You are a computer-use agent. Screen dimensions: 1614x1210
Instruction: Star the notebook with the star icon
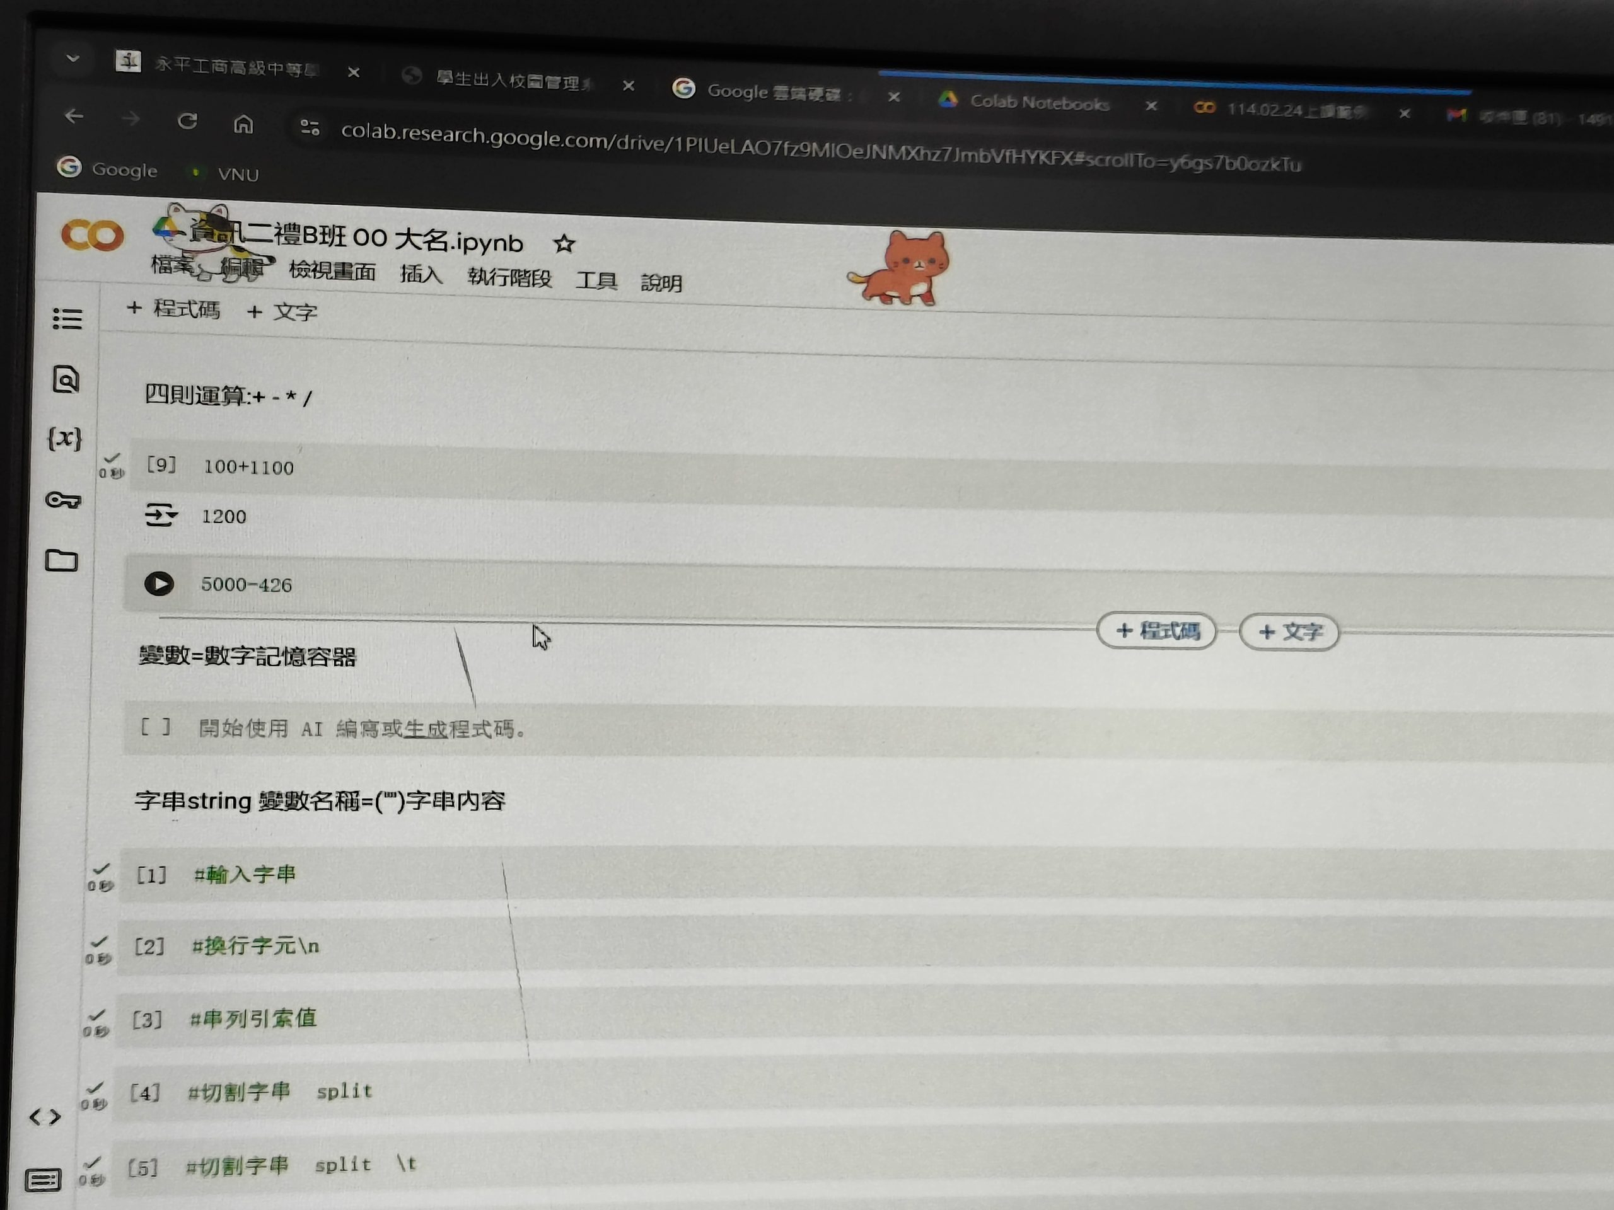pos(564,244)
